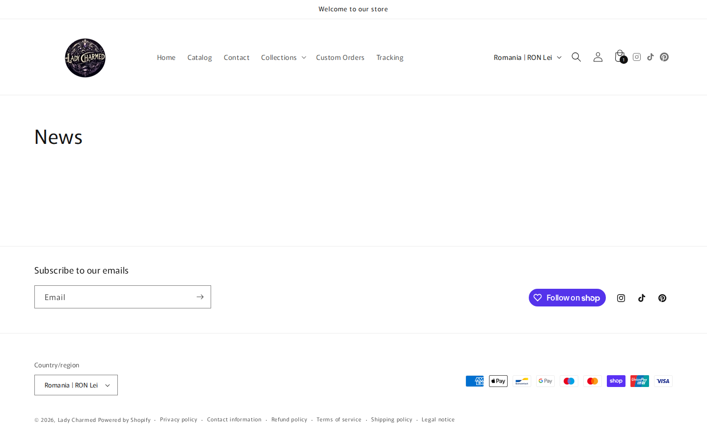
Task: Open the search magnifier icon in header
Action: 576,57
